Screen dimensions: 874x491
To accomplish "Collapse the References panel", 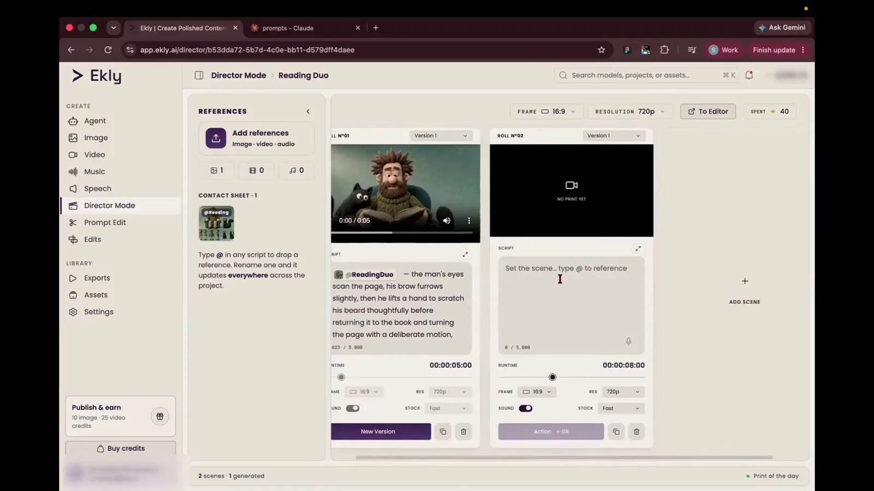I will pos(308,111).
